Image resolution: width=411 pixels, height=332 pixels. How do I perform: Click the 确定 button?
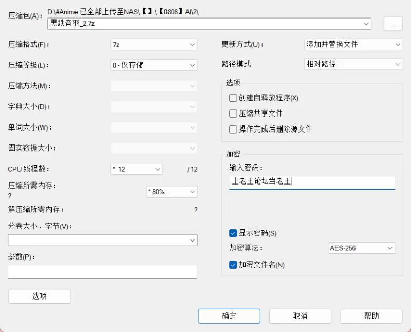click(x=229, y=316)
